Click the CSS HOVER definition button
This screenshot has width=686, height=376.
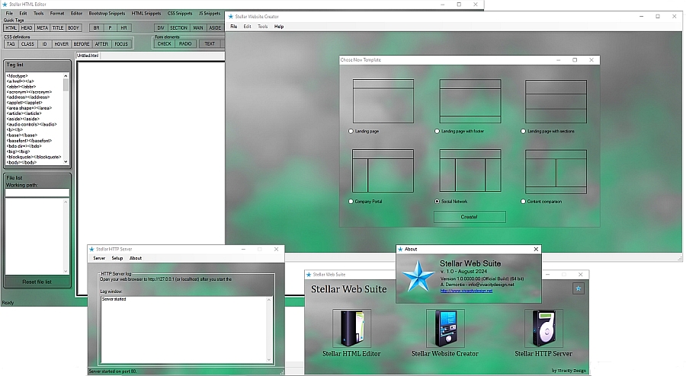(61, 44)
